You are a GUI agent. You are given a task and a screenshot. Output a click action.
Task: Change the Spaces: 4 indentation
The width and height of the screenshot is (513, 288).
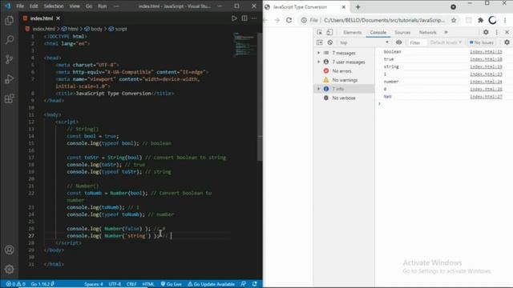click(94, 284)
